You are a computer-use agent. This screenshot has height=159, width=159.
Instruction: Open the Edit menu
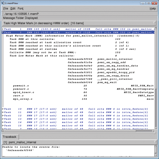tap(13, 9)
